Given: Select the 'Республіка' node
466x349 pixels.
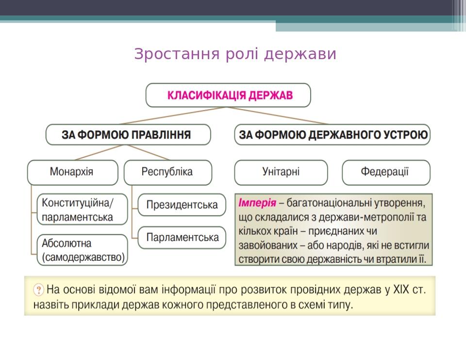Looking at the screenshot, I should click(168, 173).
